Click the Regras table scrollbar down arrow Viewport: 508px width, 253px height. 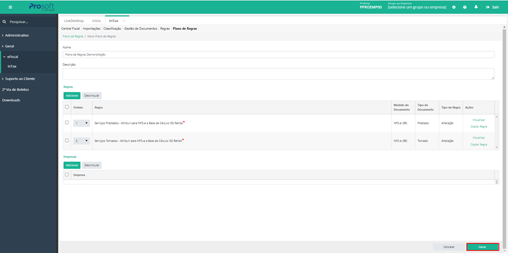[497, 147]
